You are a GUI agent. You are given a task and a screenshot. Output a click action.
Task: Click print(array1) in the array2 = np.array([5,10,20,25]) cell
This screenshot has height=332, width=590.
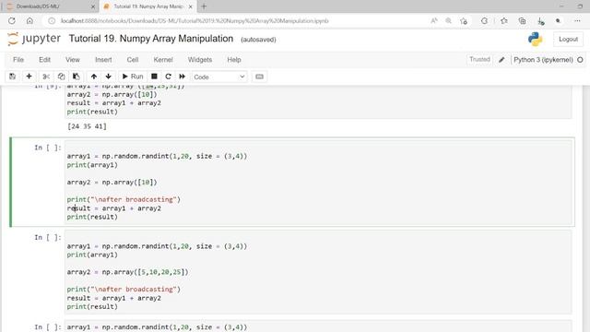point(92,255)
